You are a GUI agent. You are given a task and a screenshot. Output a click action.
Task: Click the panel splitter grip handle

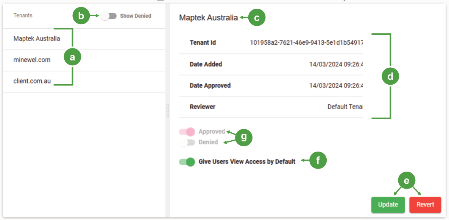click(x=168, y=110)
